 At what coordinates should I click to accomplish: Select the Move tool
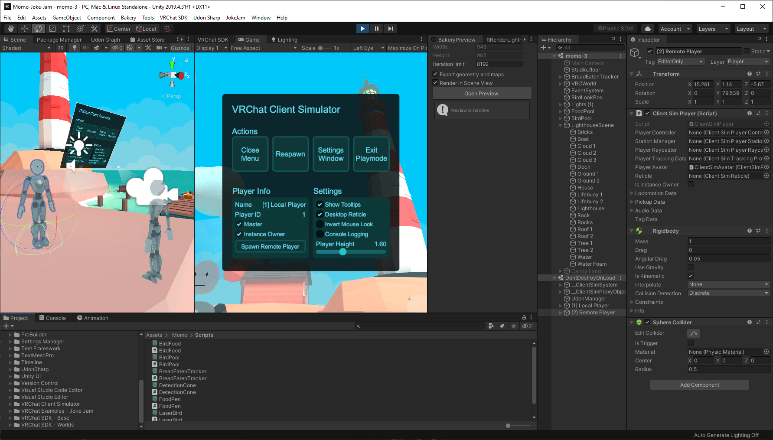pos(24,29)
